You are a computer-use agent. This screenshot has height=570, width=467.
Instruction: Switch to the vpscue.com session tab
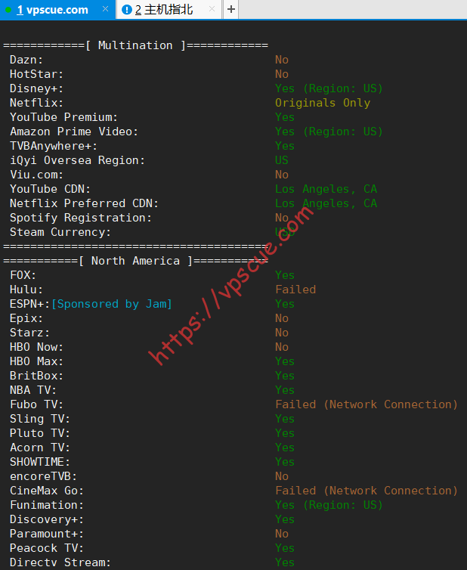click(x=57, y=10)
